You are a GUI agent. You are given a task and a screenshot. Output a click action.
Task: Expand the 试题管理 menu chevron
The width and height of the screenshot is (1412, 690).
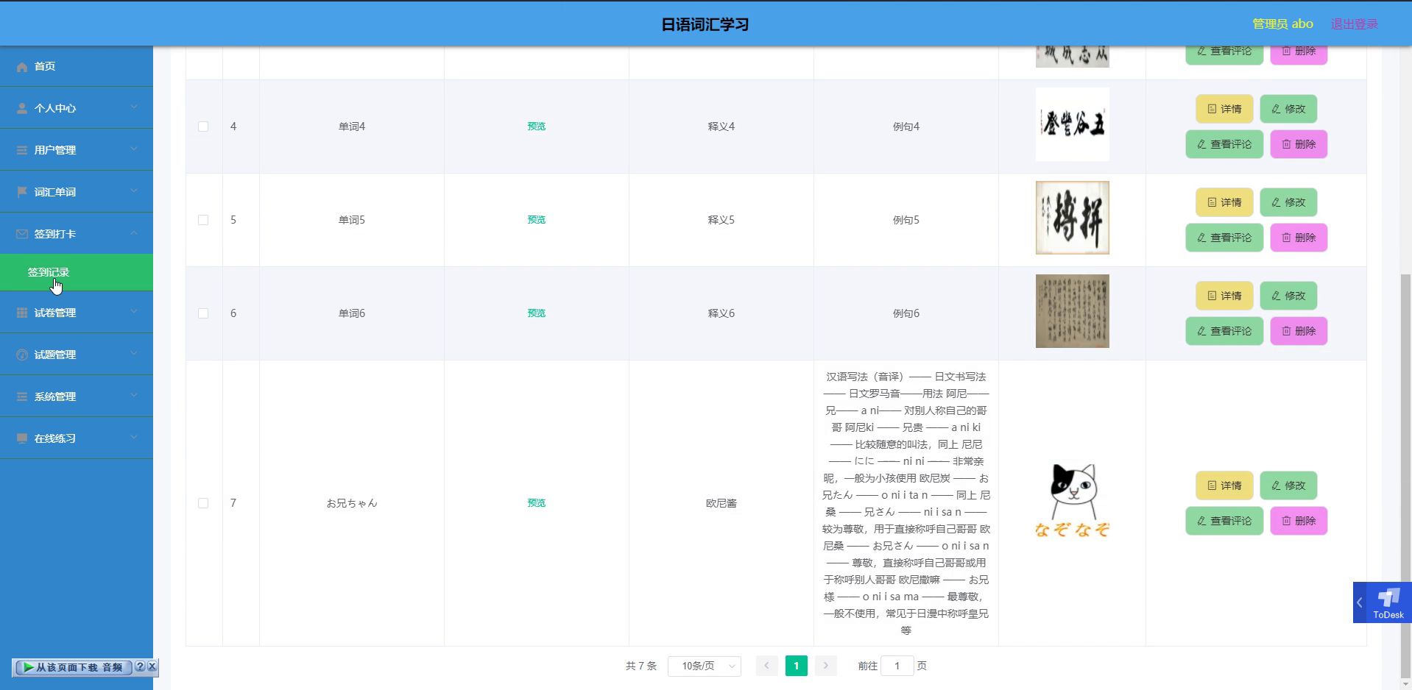(x=134, y=354)
